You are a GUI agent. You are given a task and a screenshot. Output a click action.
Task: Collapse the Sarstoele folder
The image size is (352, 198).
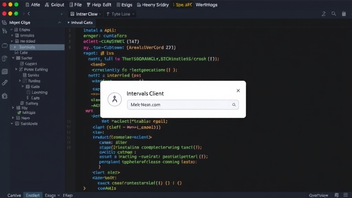pos(12,124)
